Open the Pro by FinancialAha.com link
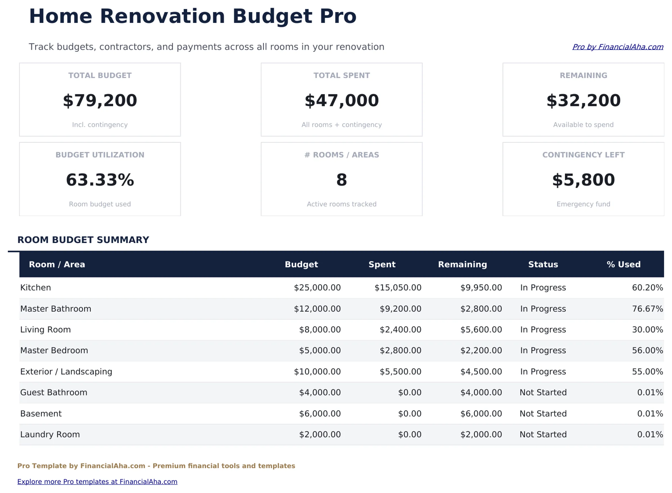 [x=617, y=47]
